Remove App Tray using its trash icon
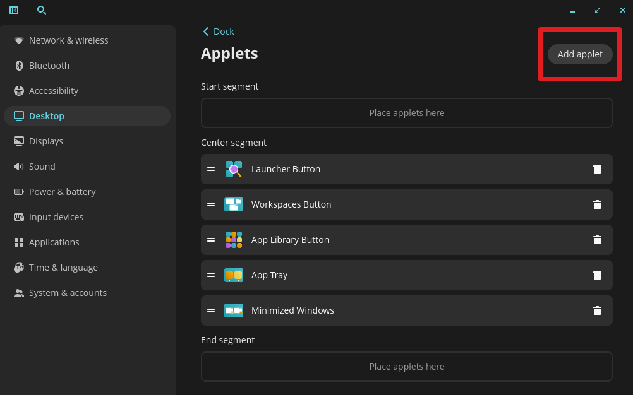The height and width of the screenshot is (395, 633). coord(597,275)
